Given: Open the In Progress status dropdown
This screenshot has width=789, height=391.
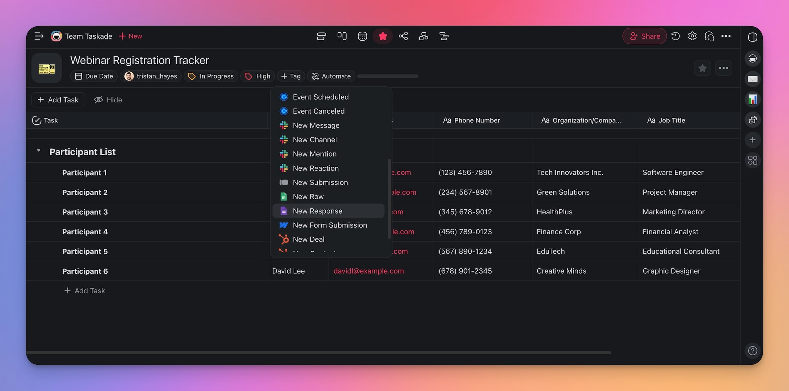Looking at the screenshot, I should coord(211,76).
